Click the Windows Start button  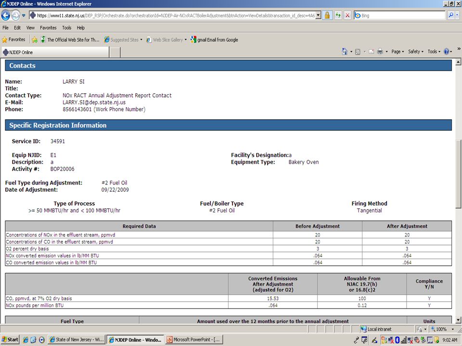[10, 340]
